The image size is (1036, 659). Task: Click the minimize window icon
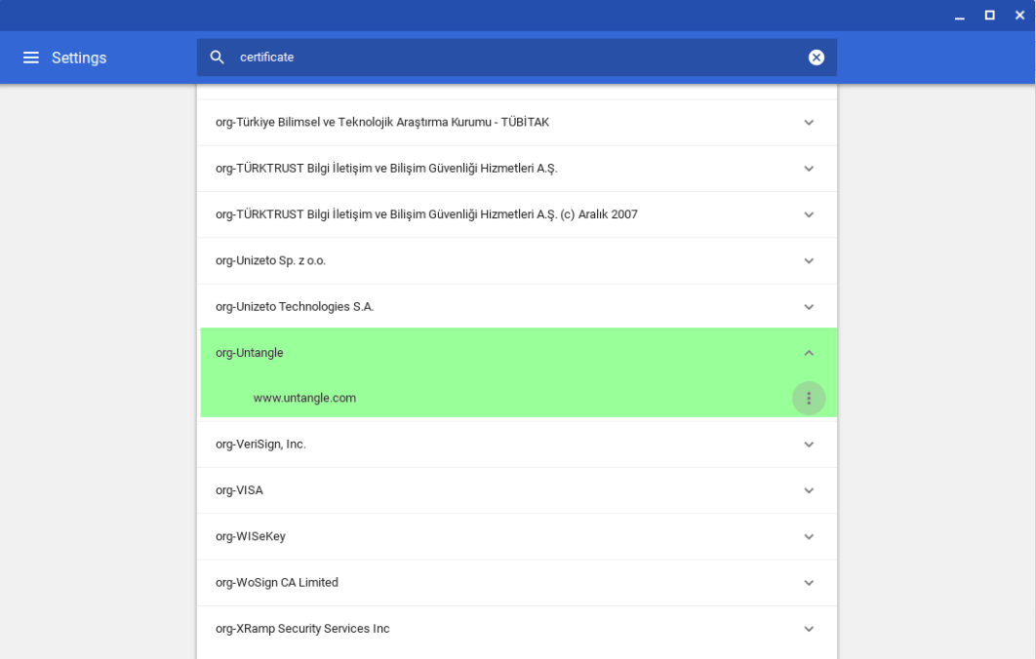[961, 16]
